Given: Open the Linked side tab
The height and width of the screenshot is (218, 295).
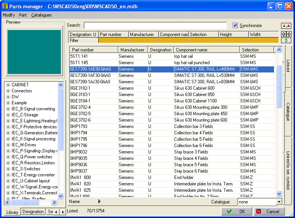Looking at the screenshot, I should coord(288,66).
